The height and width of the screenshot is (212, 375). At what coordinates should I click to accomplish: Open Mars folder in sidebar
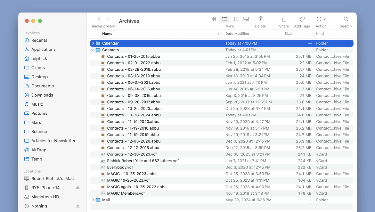36,122
